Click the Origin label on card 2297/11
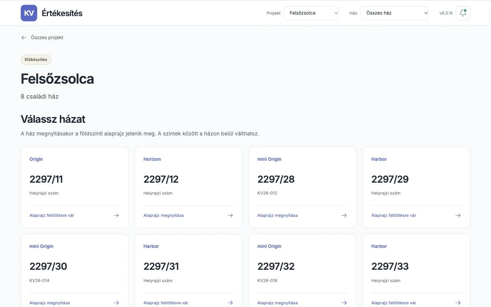The image size is (491, 307). [x=36, y=159]
